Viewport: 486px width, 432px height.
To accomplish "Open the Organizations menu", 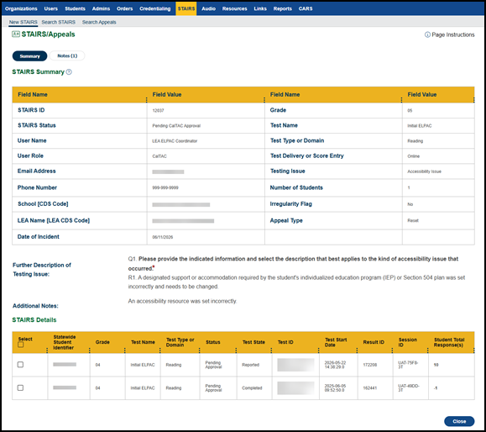I will tap(21, 8).
